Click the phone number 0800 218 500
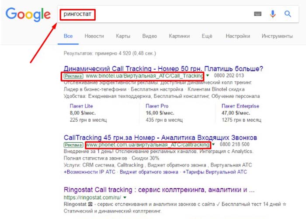The width and height of the screenshot is (306, 219). (x=235, y=145)
